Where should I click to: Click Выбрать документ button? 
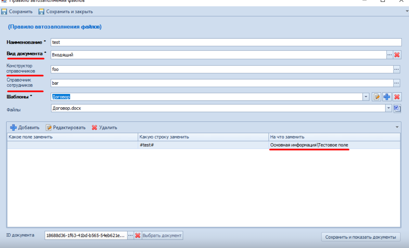(162, 236)
